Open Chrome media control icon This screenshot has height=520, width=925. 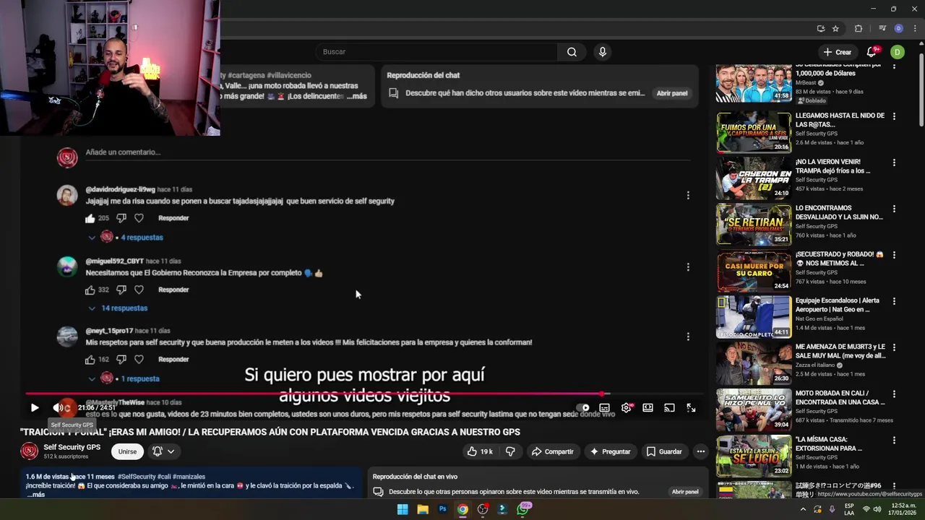[x=882, y=29]
